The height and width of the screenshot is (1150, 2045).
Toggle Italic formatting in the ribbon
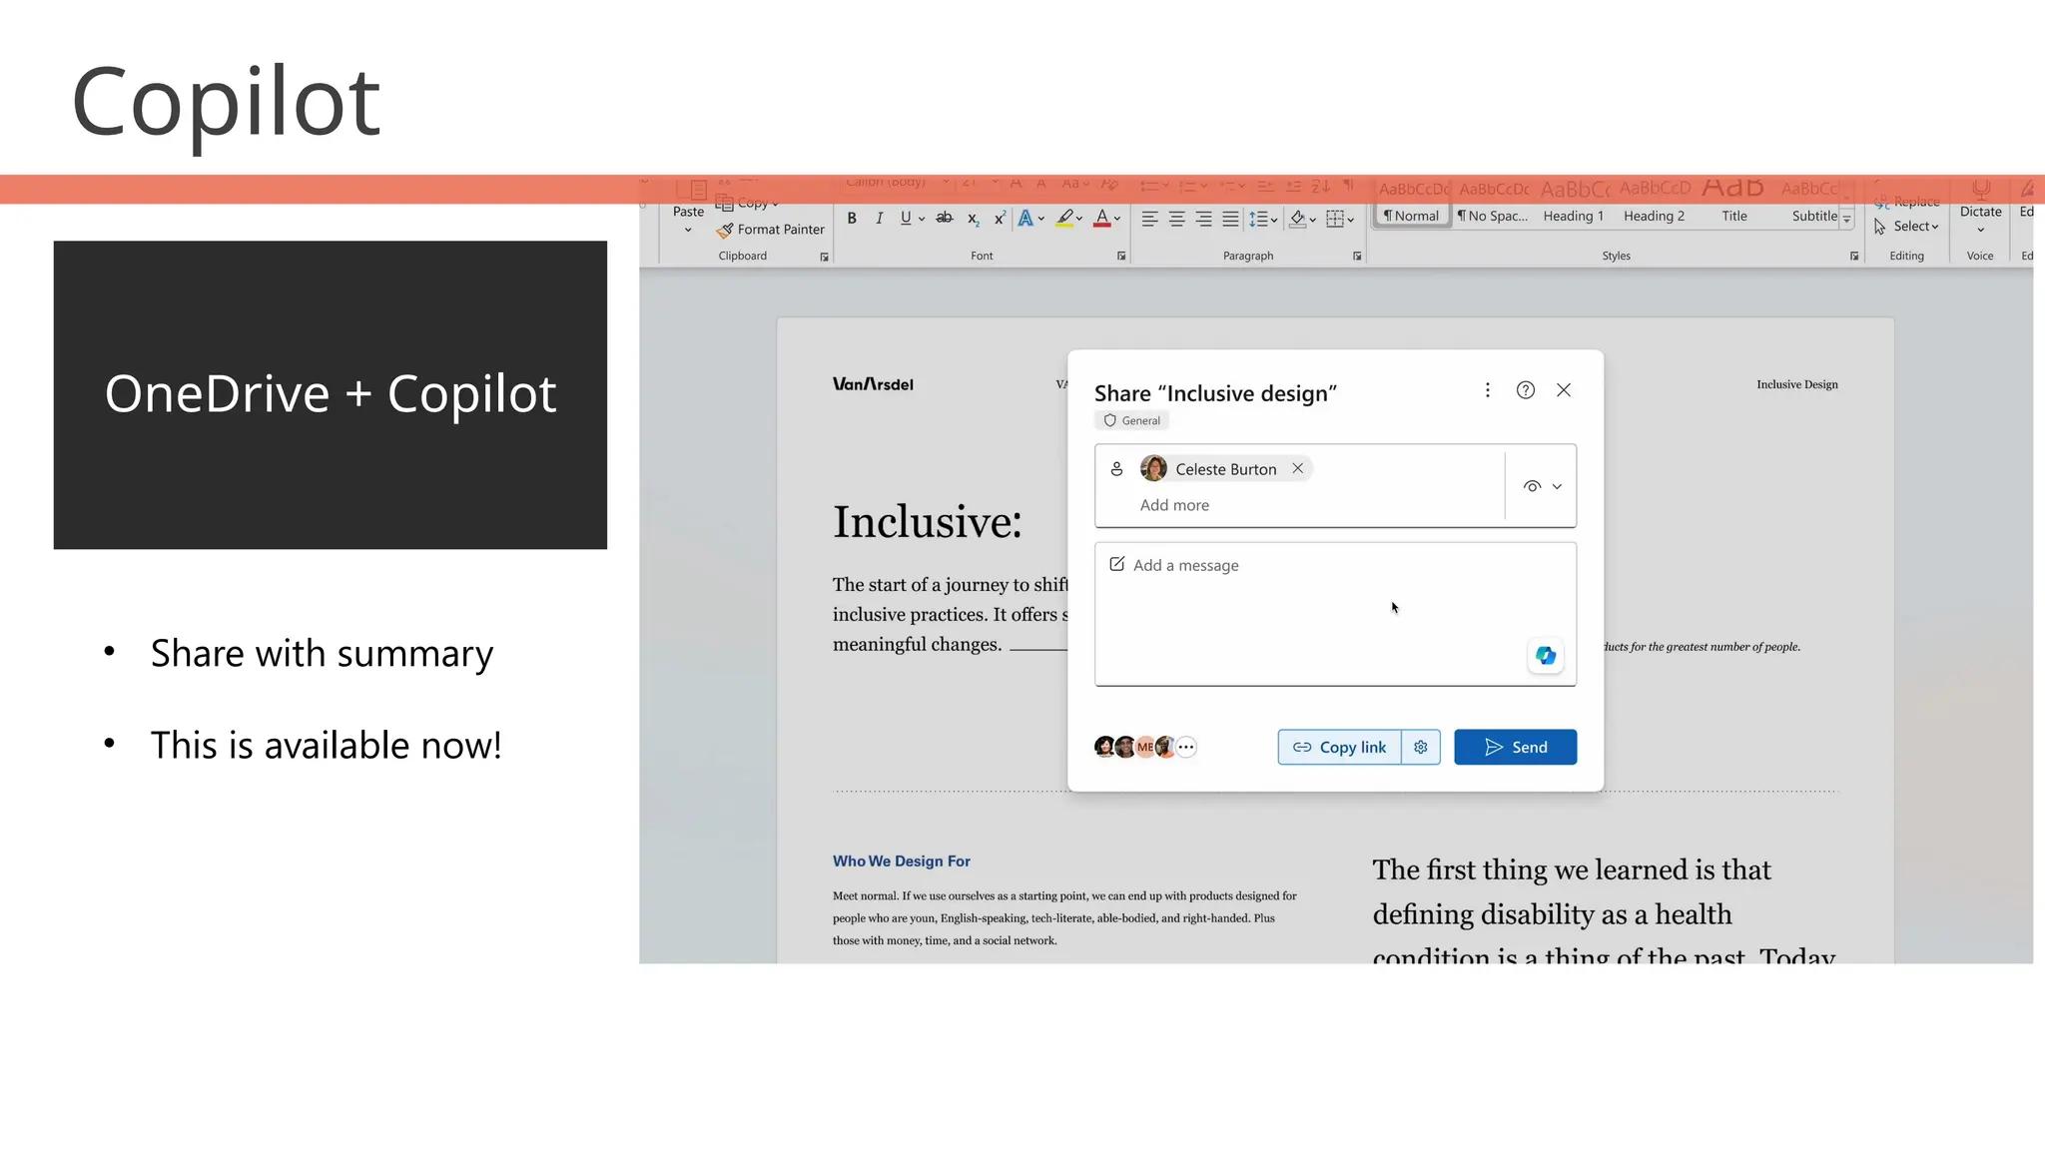(x=879, y=219)
